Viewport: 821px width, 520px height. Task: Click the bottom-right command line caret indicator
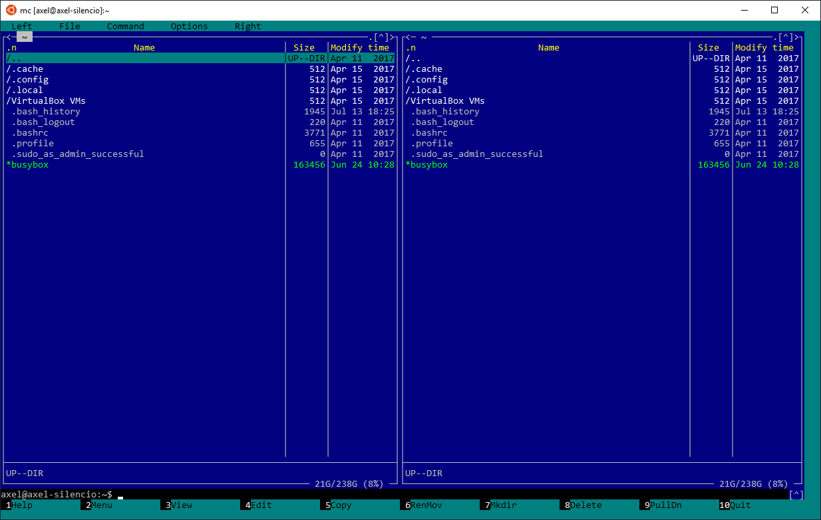(796, 495)
